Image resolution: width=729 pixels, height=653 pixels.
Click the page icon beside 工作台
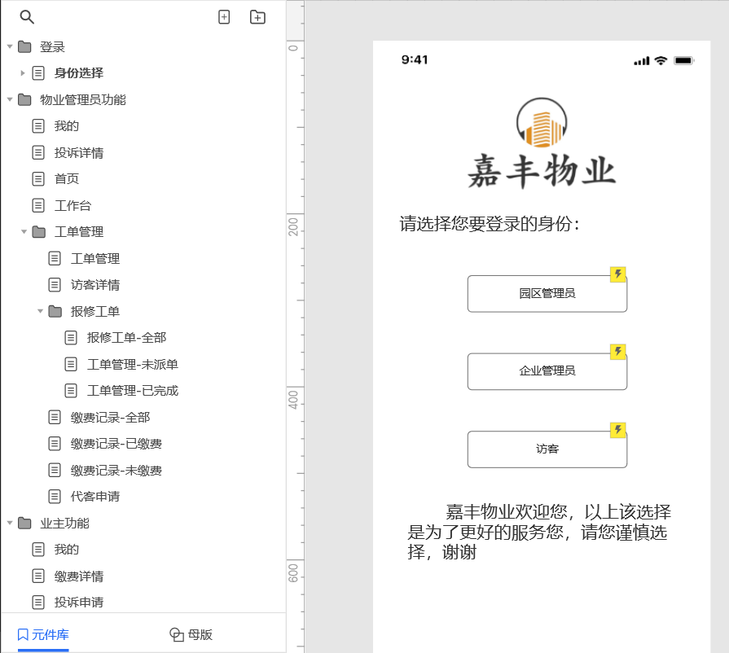coord(38,205)
